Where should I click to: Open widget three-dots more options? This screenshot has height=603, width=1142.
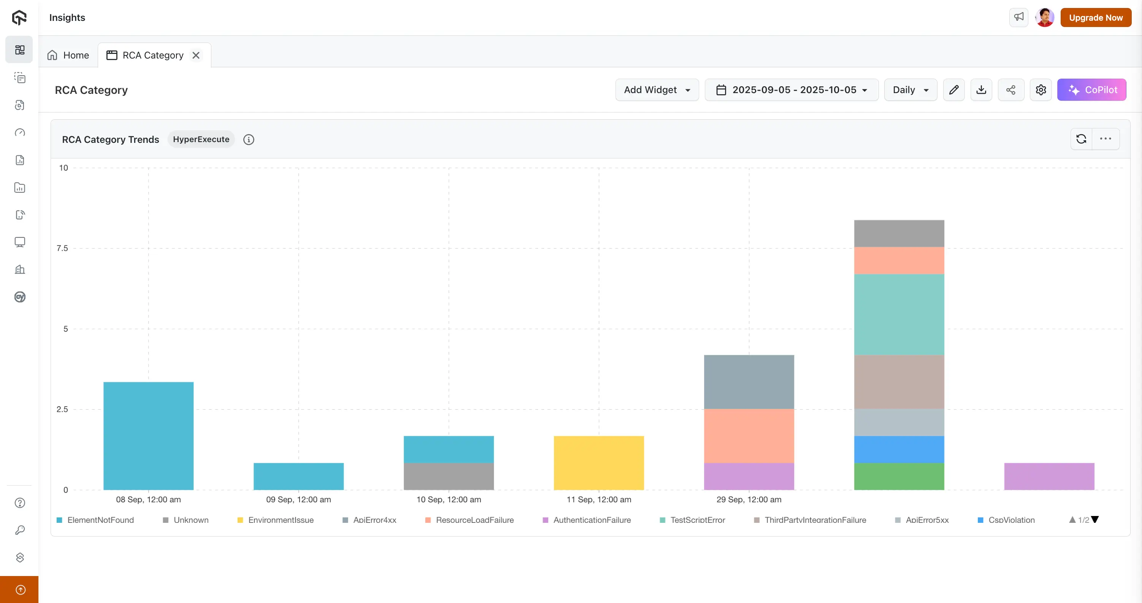coord(1105,139)
